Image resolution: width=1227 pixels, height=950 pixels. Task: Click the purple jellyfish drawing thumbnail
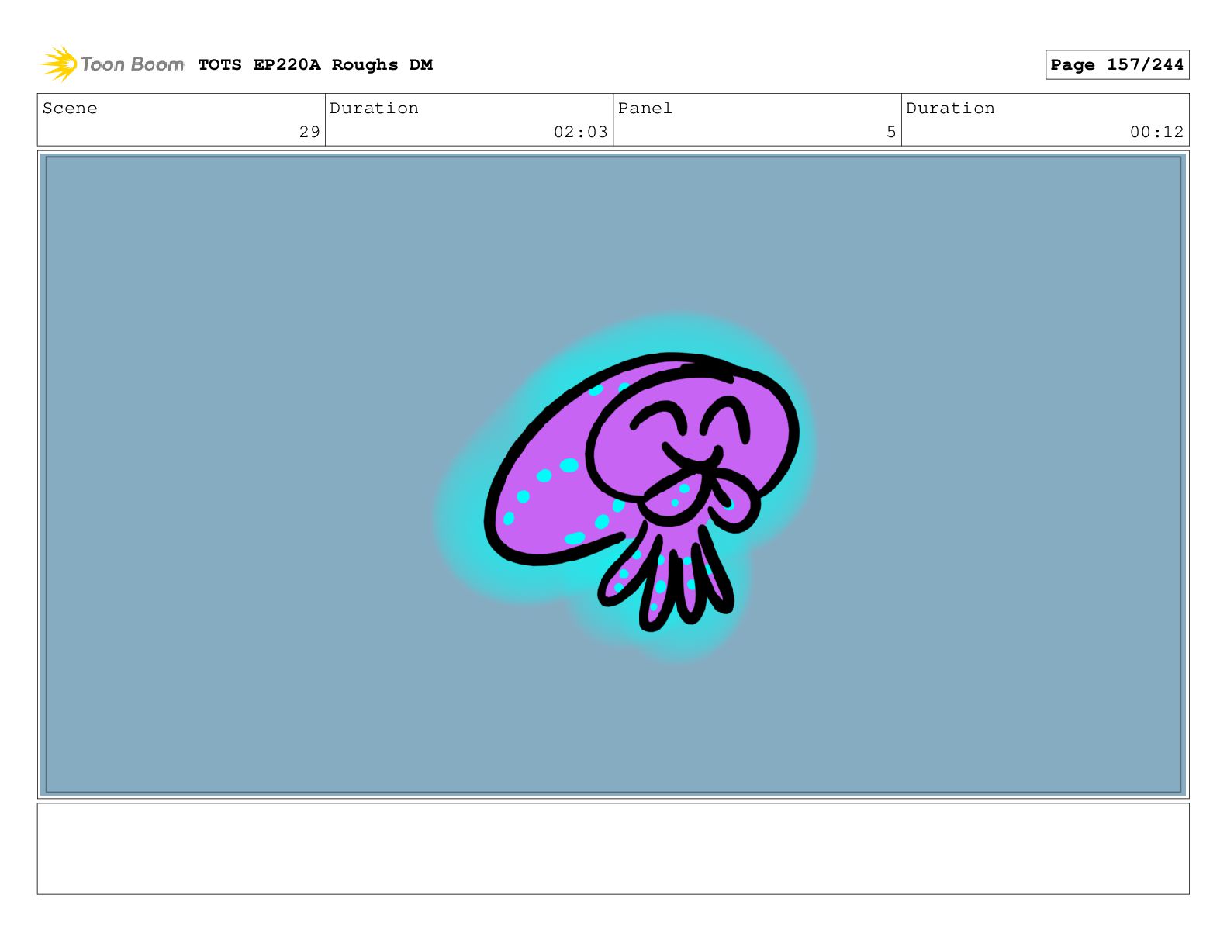[x=642, y=492]
